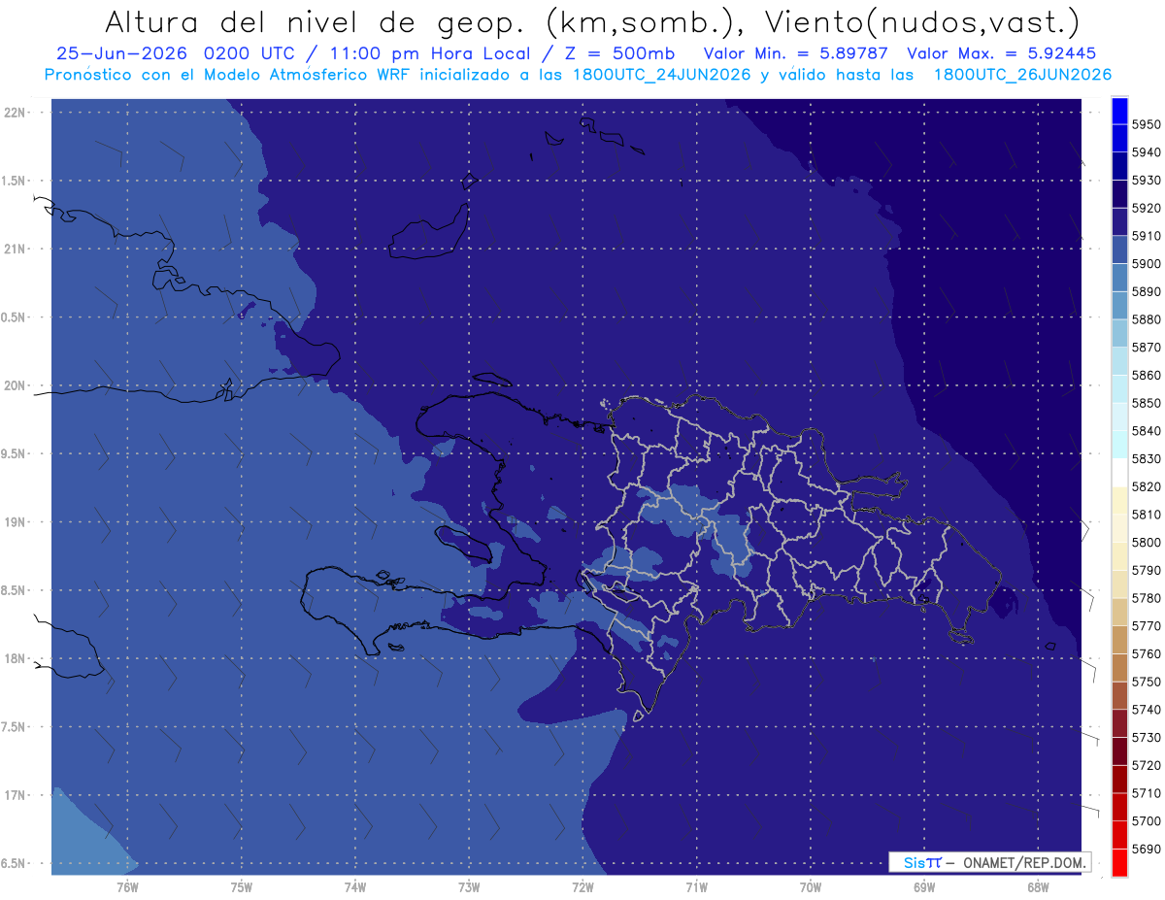Click the 71W longitude label
Image resolution: width=1165 pixels, height=900 pixels.
click(x=696, y=886)
